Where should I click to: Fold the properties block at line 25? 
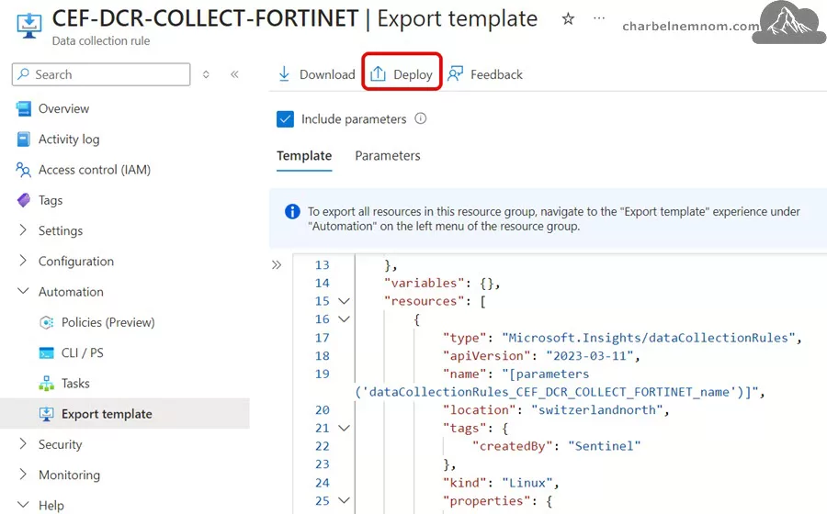pos(344,500)
